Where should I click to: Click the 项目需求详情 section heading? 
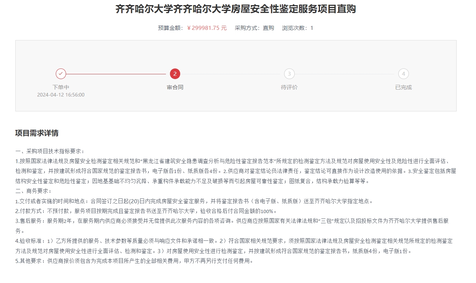click(37, 133)
